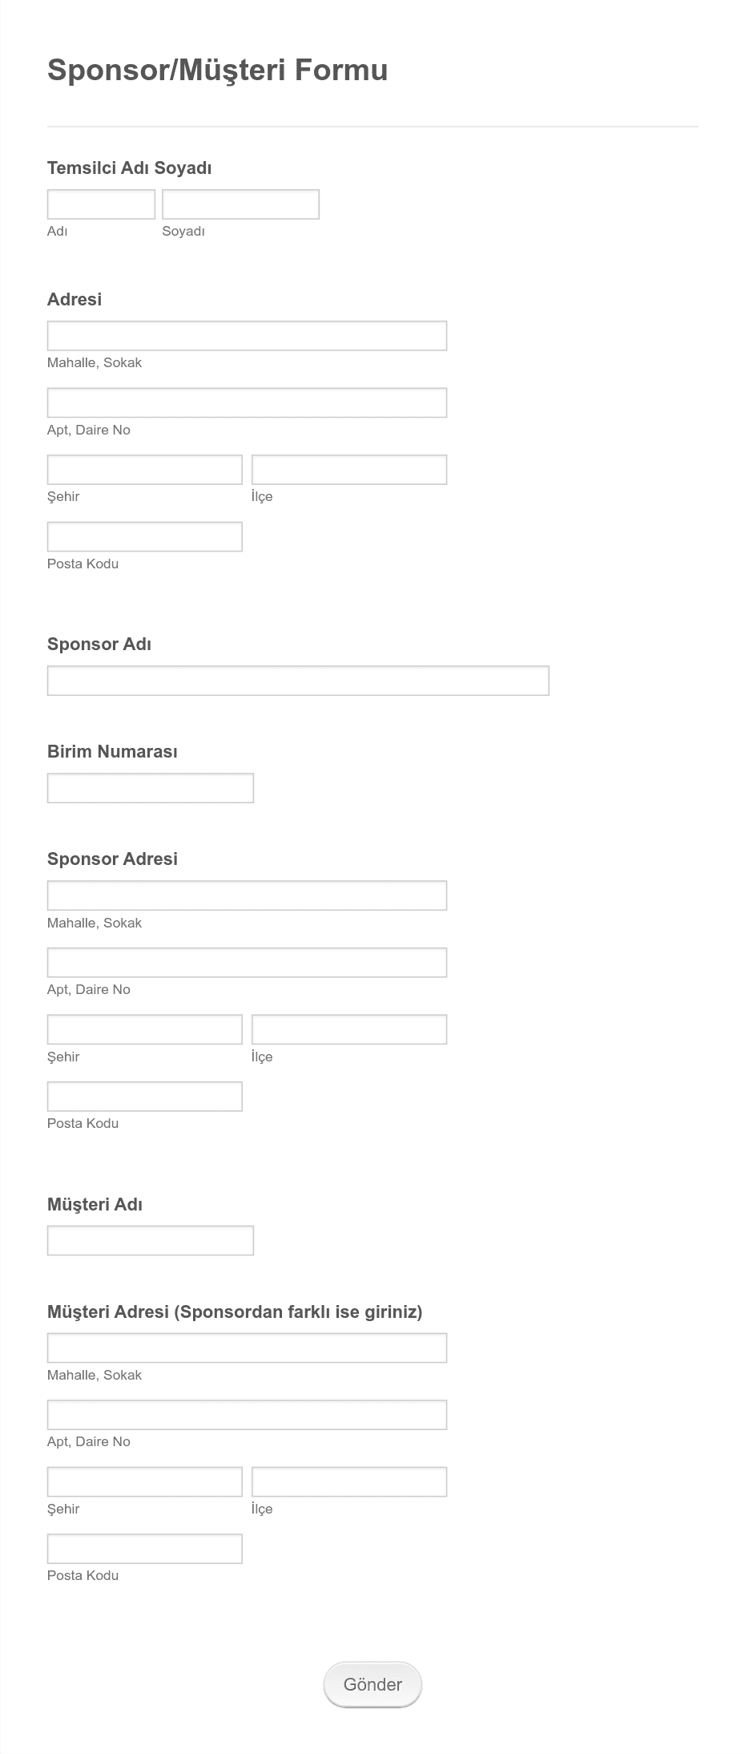Click the Soyadı last name field
The height and width of the screenshot is (1754, 745).
(240, 204)
